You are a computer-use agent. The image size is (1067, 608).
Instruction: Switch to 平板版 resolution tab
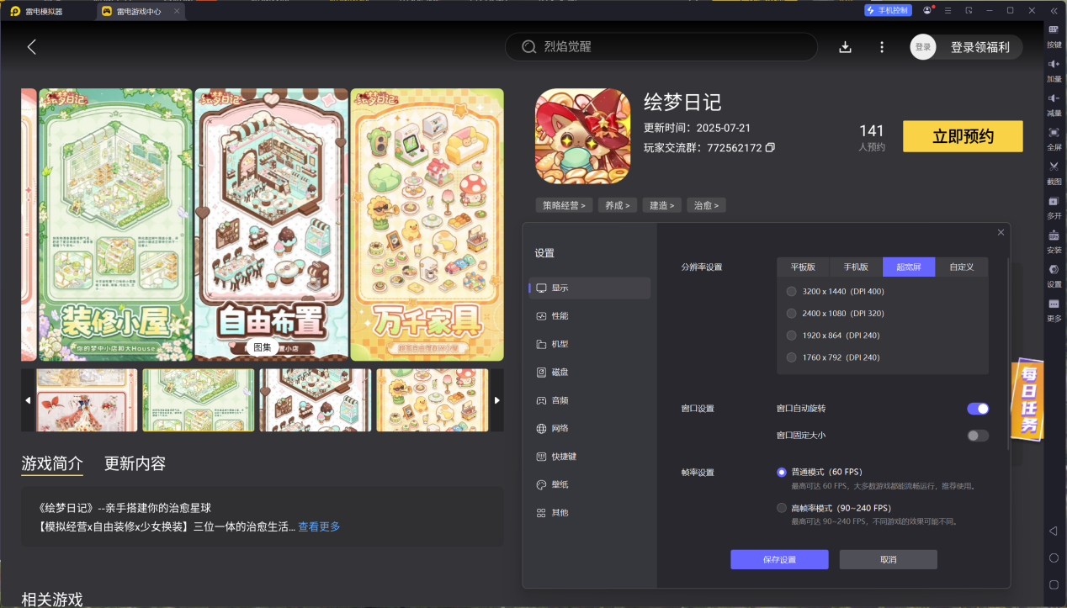803,267
